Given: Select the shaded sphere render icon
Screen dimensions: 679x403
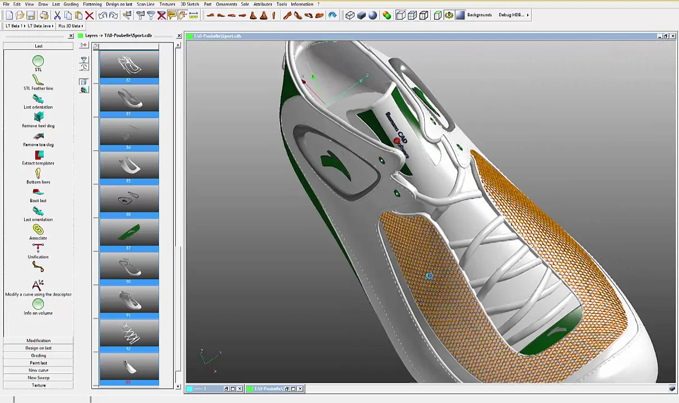Looking at the screenshot, I should click(x=373, y=15).
